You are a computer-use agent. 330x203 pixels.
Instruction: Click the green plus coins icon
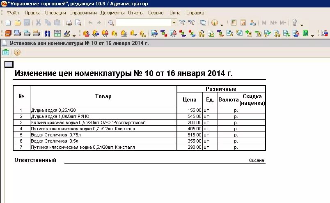point(249,33)
